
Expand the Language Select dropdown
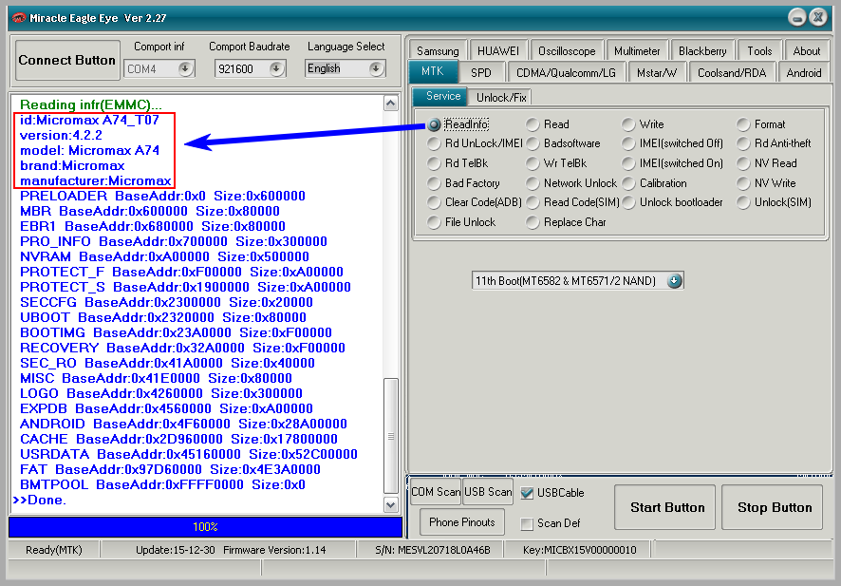coord(376,68)
